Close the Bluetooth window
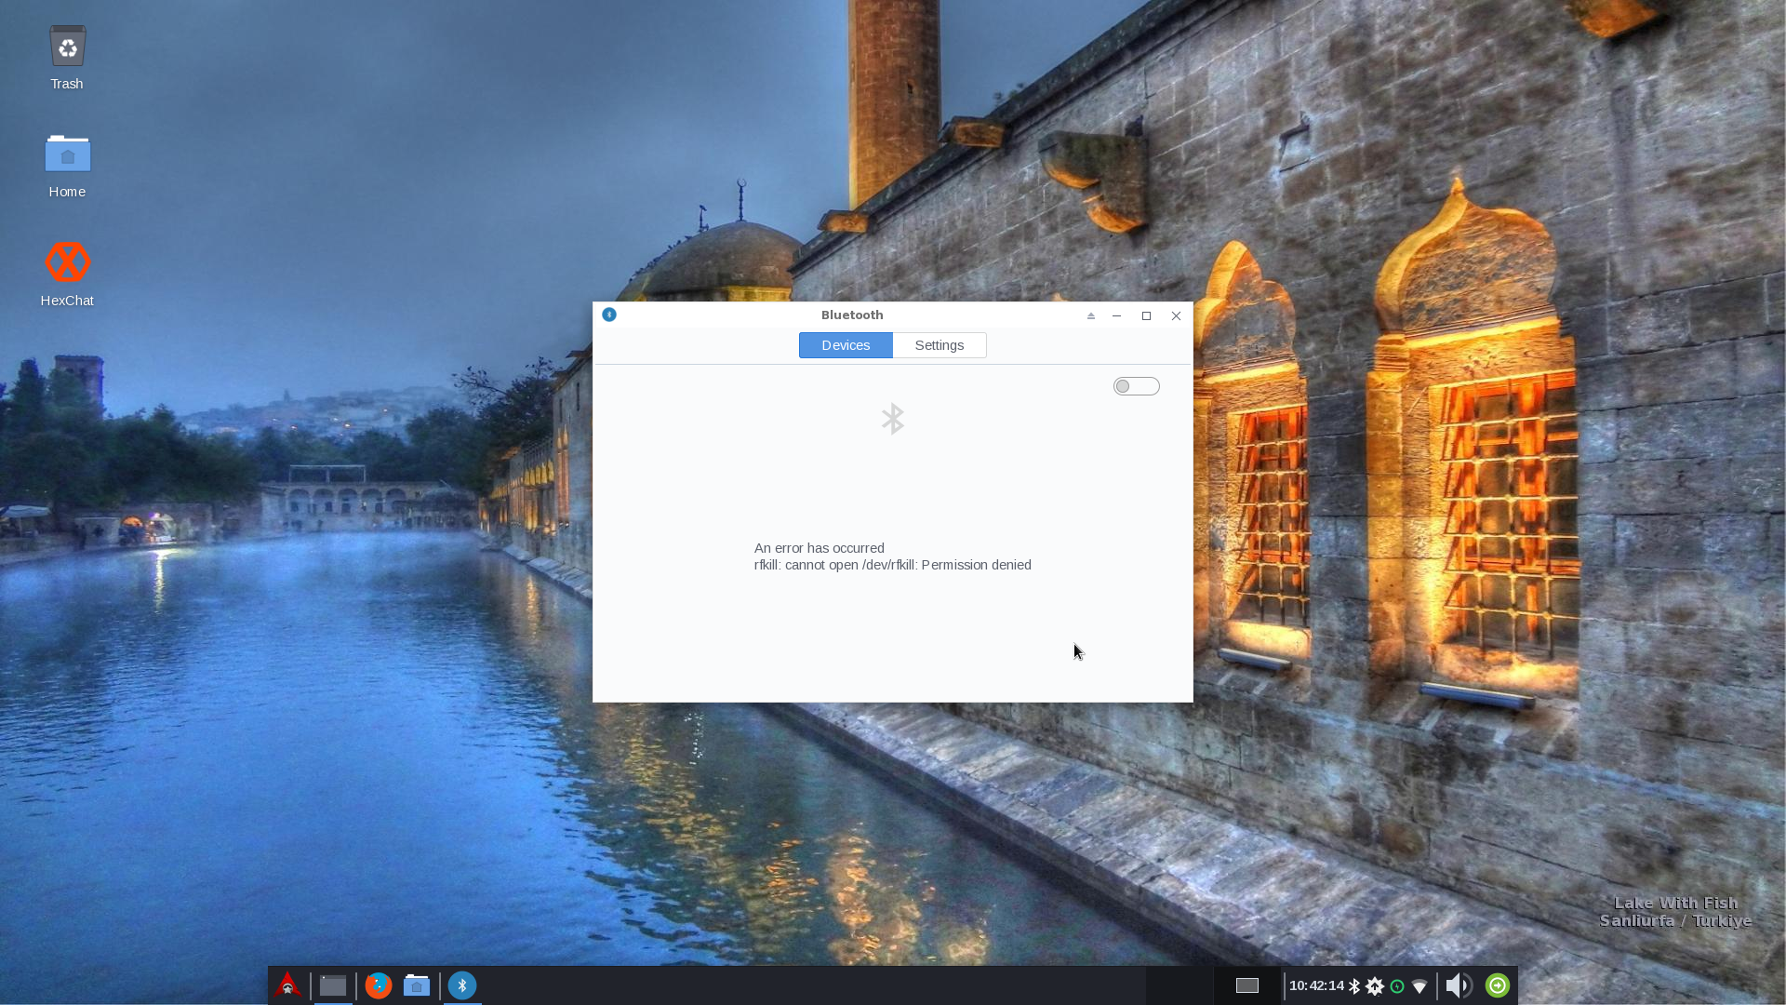 1177,315
